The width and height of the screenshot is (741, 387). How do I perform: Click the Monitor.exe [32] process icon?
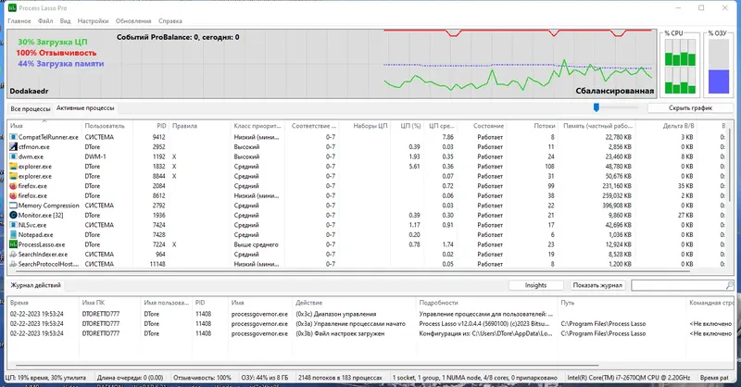13,215
